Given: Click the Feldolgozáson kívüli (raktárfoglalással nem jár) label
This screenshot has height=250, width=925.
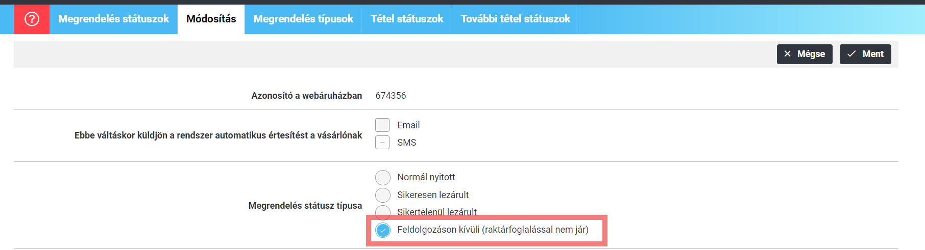Looking at the screenshot, I should coord(493,230).
